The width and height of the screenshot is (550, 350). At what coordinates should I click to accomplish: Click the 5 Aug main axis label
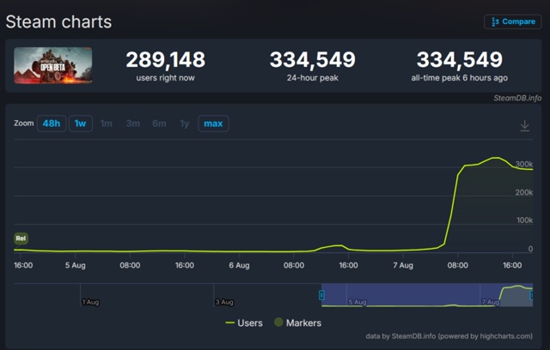point(75,265)
